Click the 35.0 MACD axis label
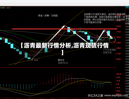This screenshot has width=129, height=99. point(118,81)
